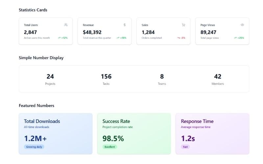Click the dollar sign icon on Revenue card
The image size is (263, 164).
tap(125, 25)
